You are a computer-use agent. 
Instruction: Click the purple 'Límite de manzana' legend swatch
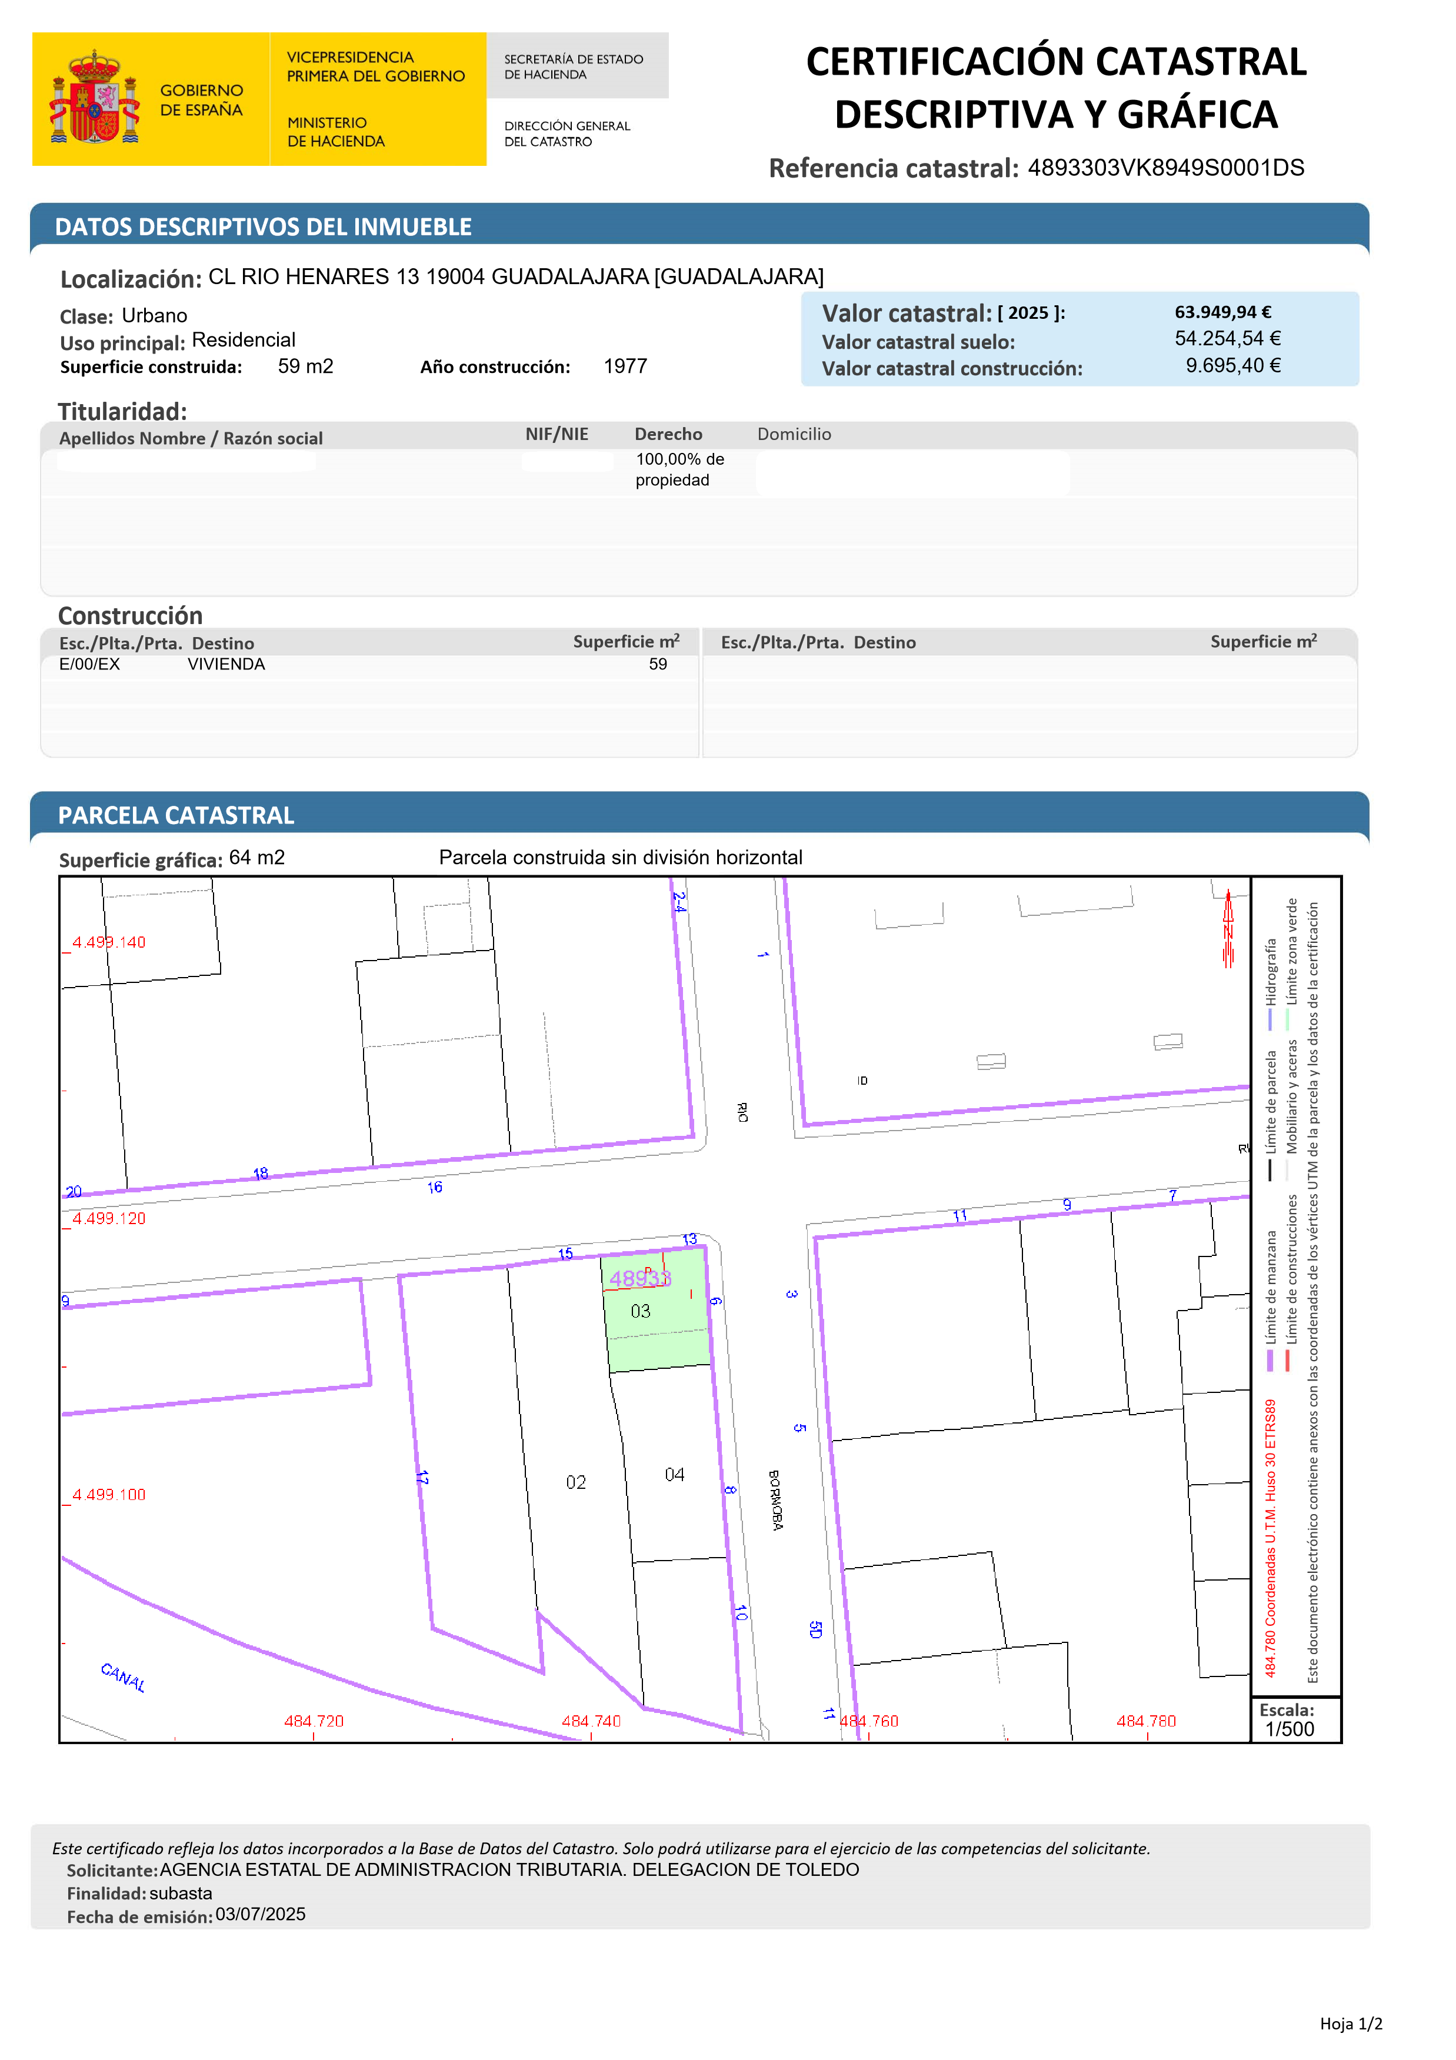point(1270,1360)
